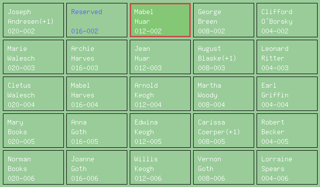
Task: Select Willis Keogh plot 012-006
Action: pyautogui.click(x=160, y=168)
